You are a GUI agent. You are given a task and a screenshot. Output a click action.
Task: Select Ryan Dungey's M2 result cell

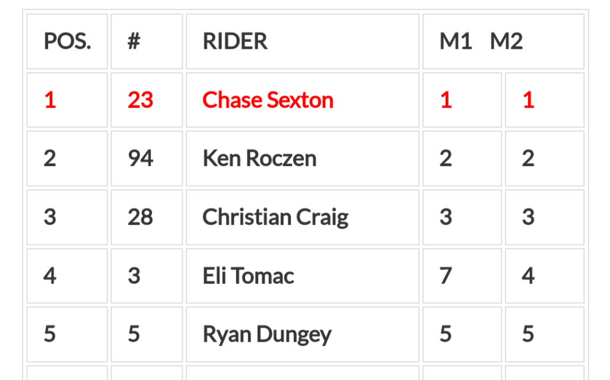point(545,334)
